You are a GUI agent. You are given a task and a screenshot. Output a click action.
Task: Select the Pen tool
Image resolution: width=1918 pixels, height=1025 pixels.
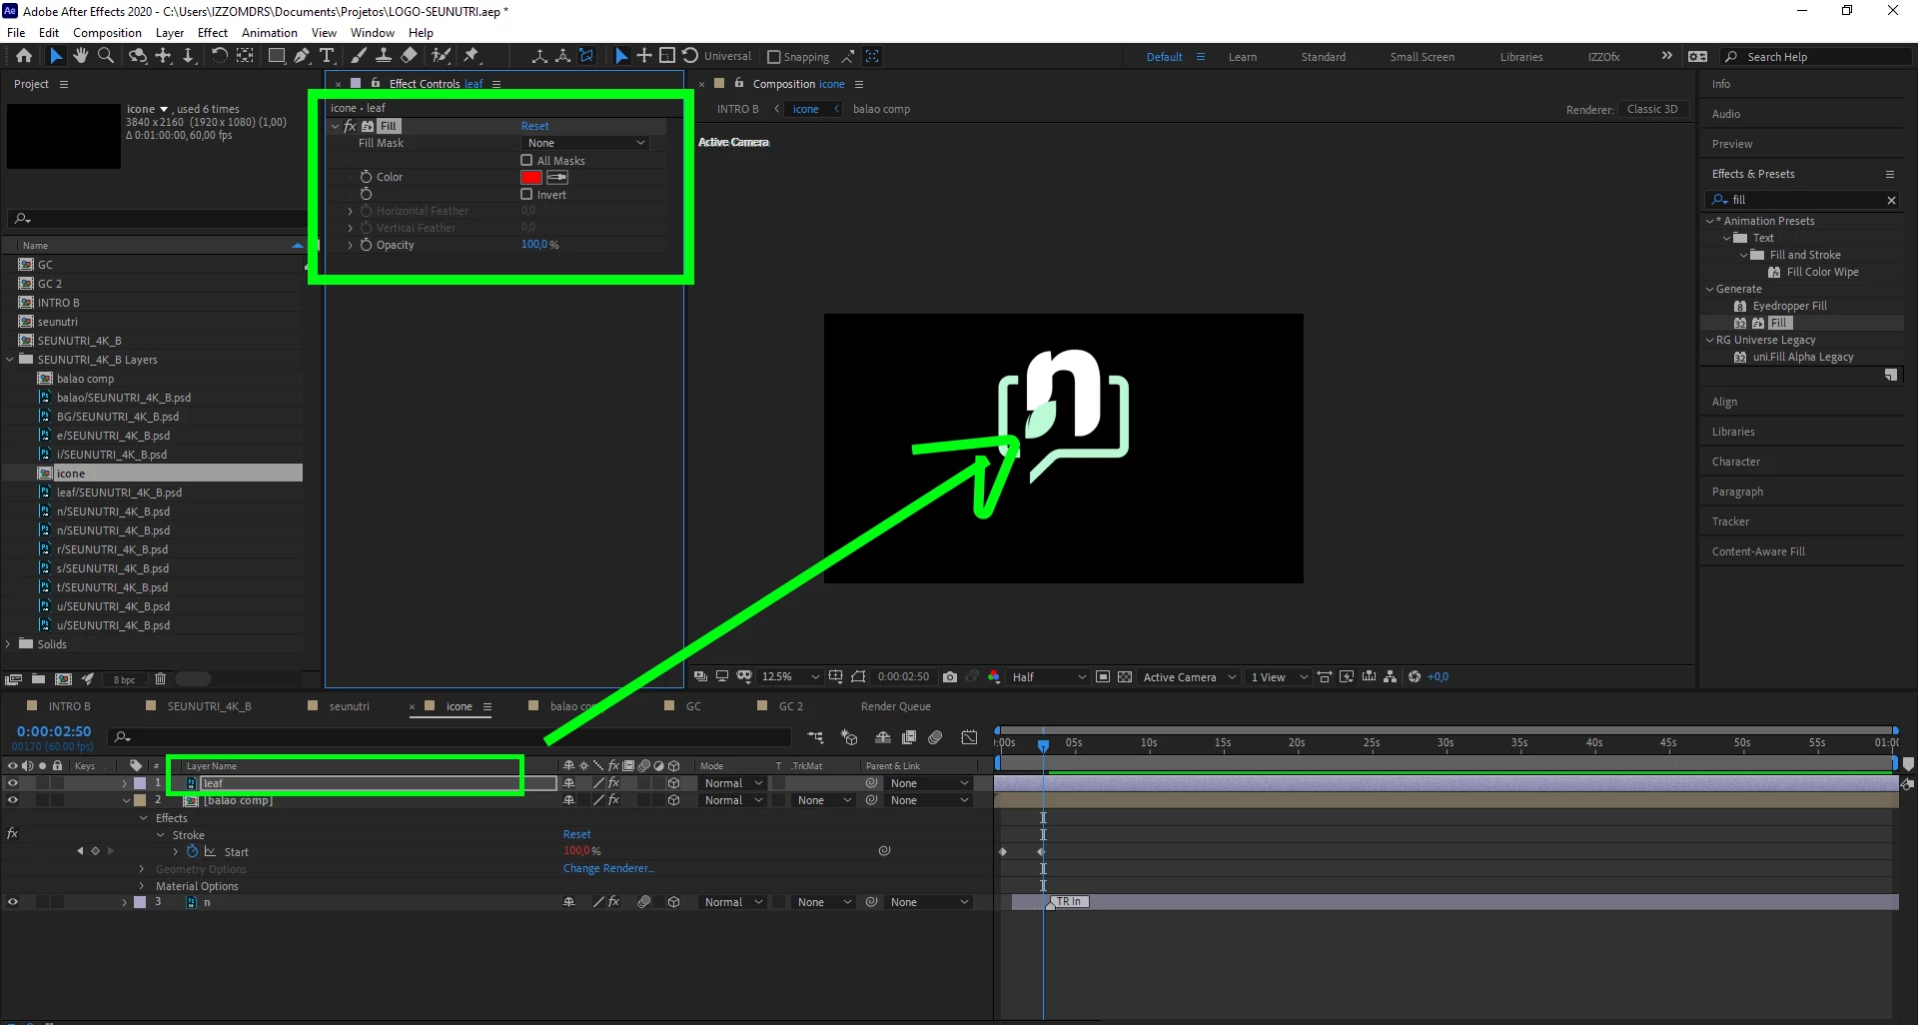tap(301, 56)
